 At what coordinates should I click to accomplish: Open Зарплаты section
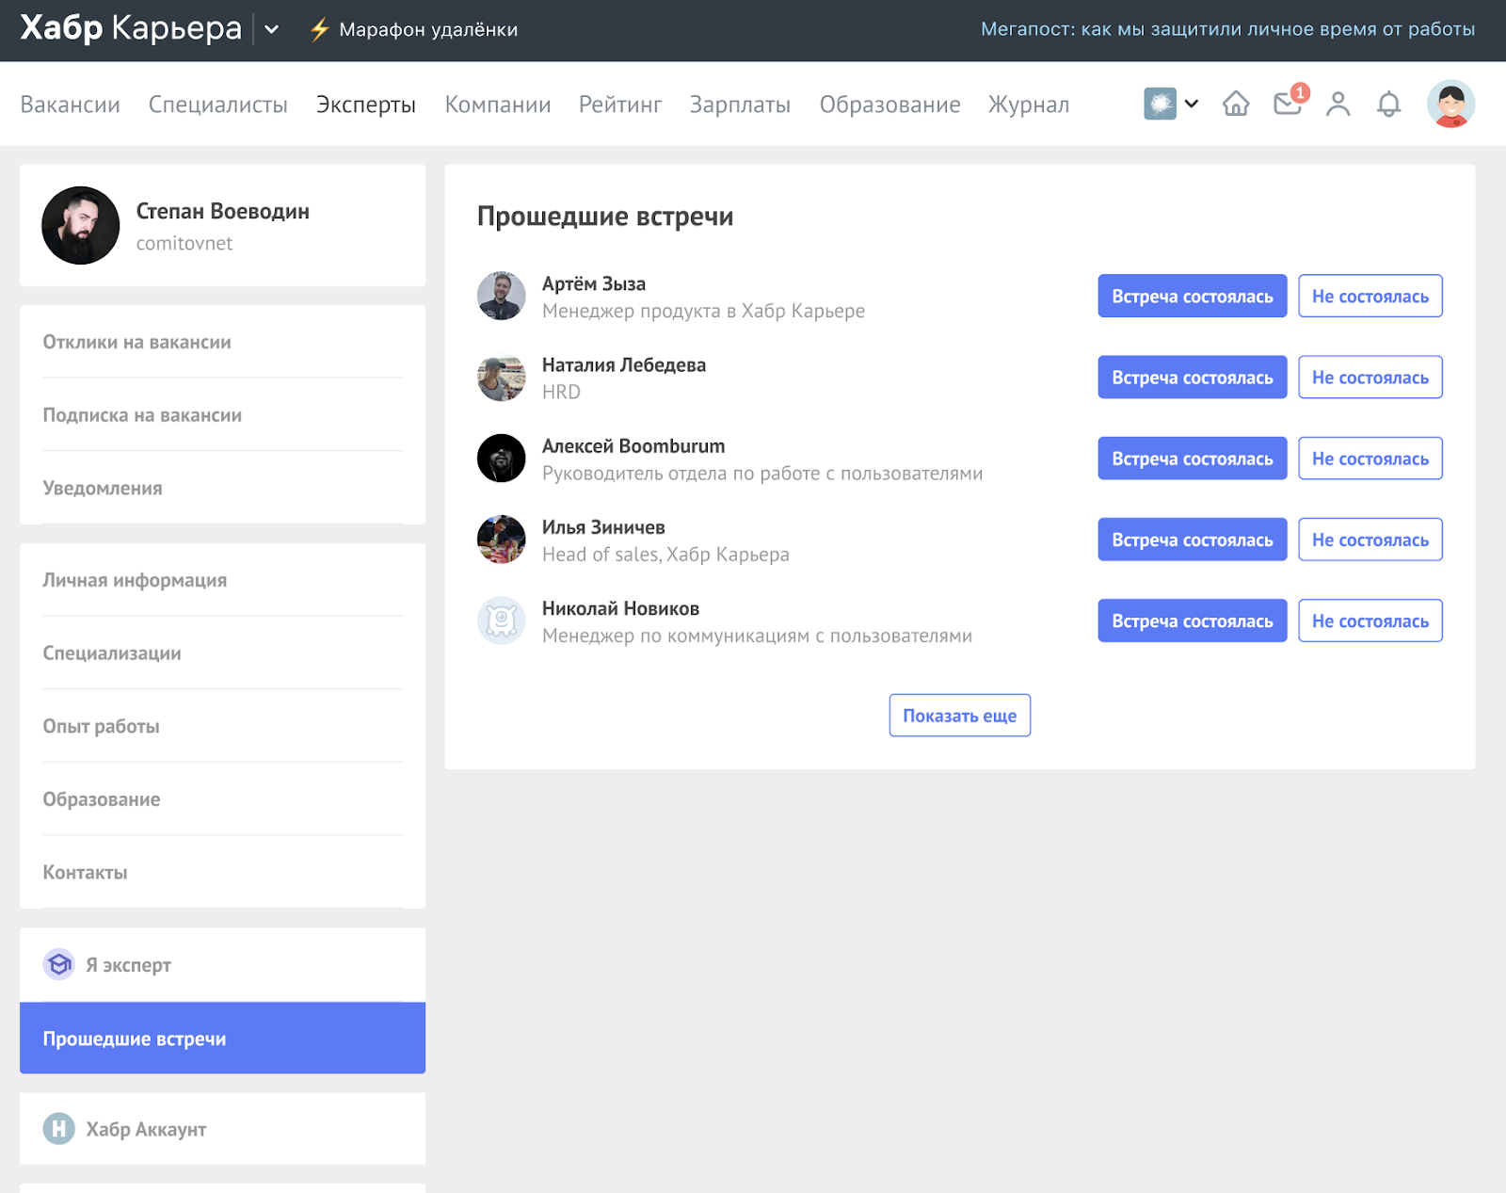point(740,105)
